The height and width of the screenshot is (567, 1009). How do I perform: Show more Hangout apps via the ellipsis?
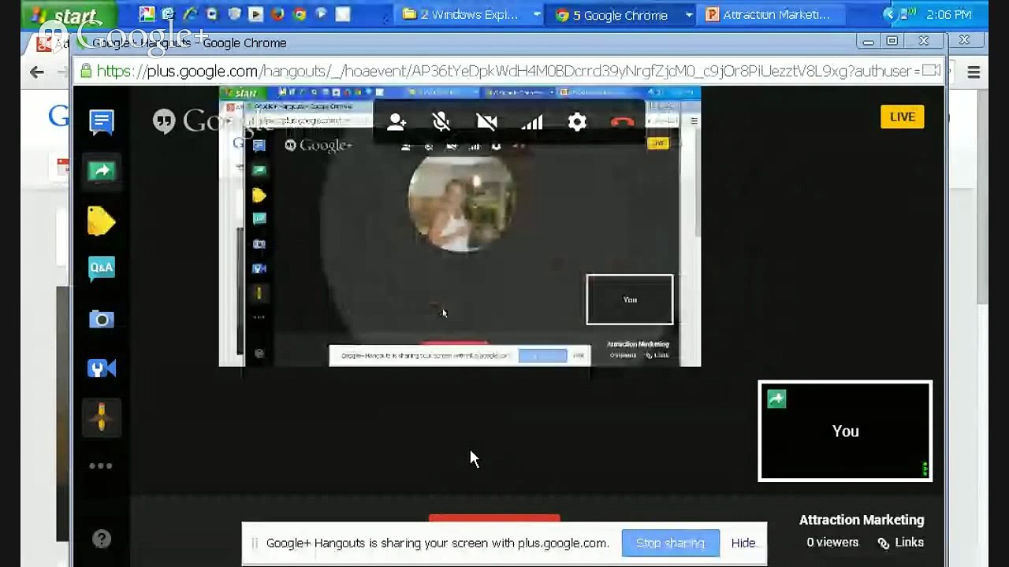101,466
